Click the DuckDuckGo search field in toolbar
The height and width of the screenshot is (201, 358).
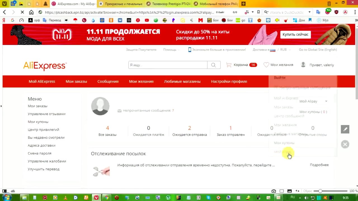tap(288, 12)
